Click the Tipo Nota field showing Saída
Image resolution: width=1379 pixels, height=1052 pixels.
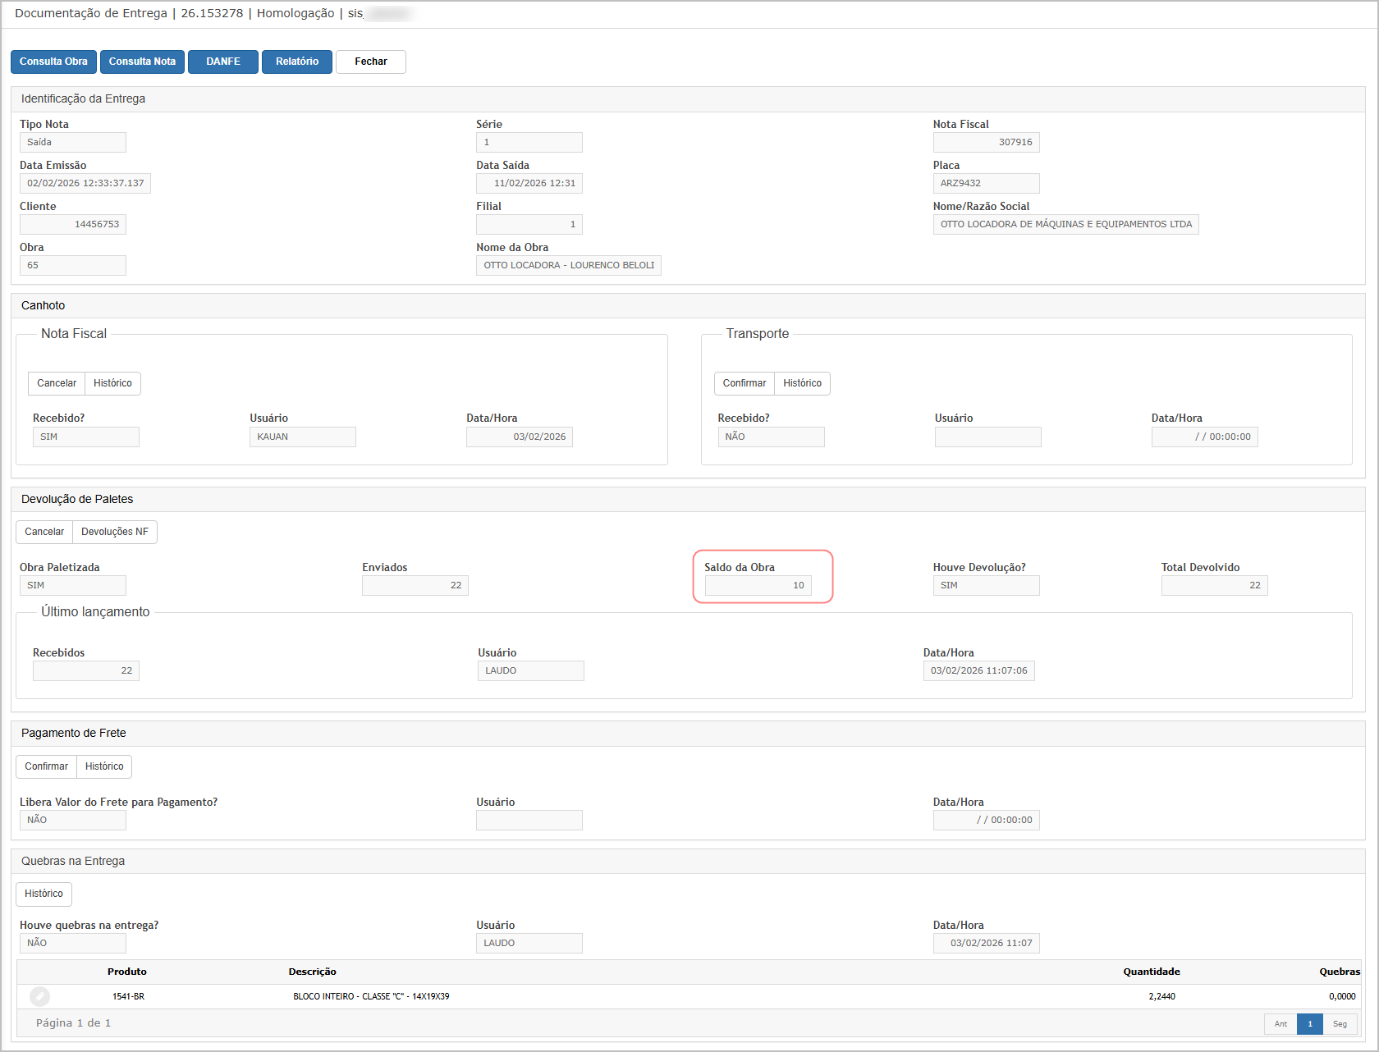pos(73,142)
